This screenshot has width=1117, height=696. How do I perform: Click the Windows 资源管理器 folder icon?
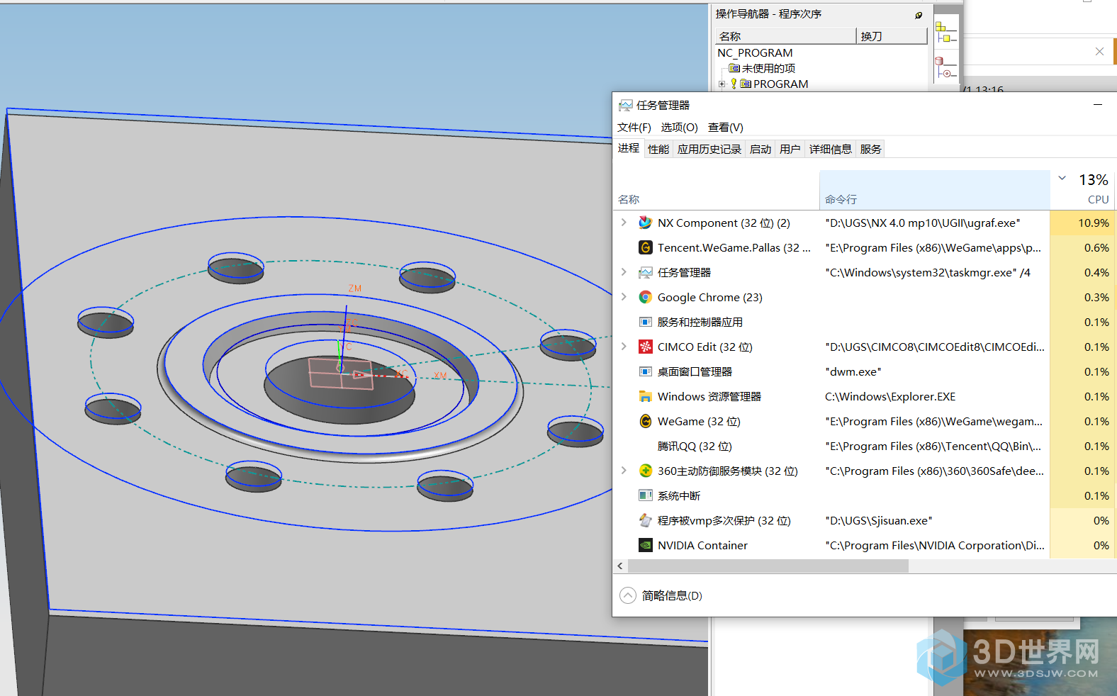pos(645,396)
